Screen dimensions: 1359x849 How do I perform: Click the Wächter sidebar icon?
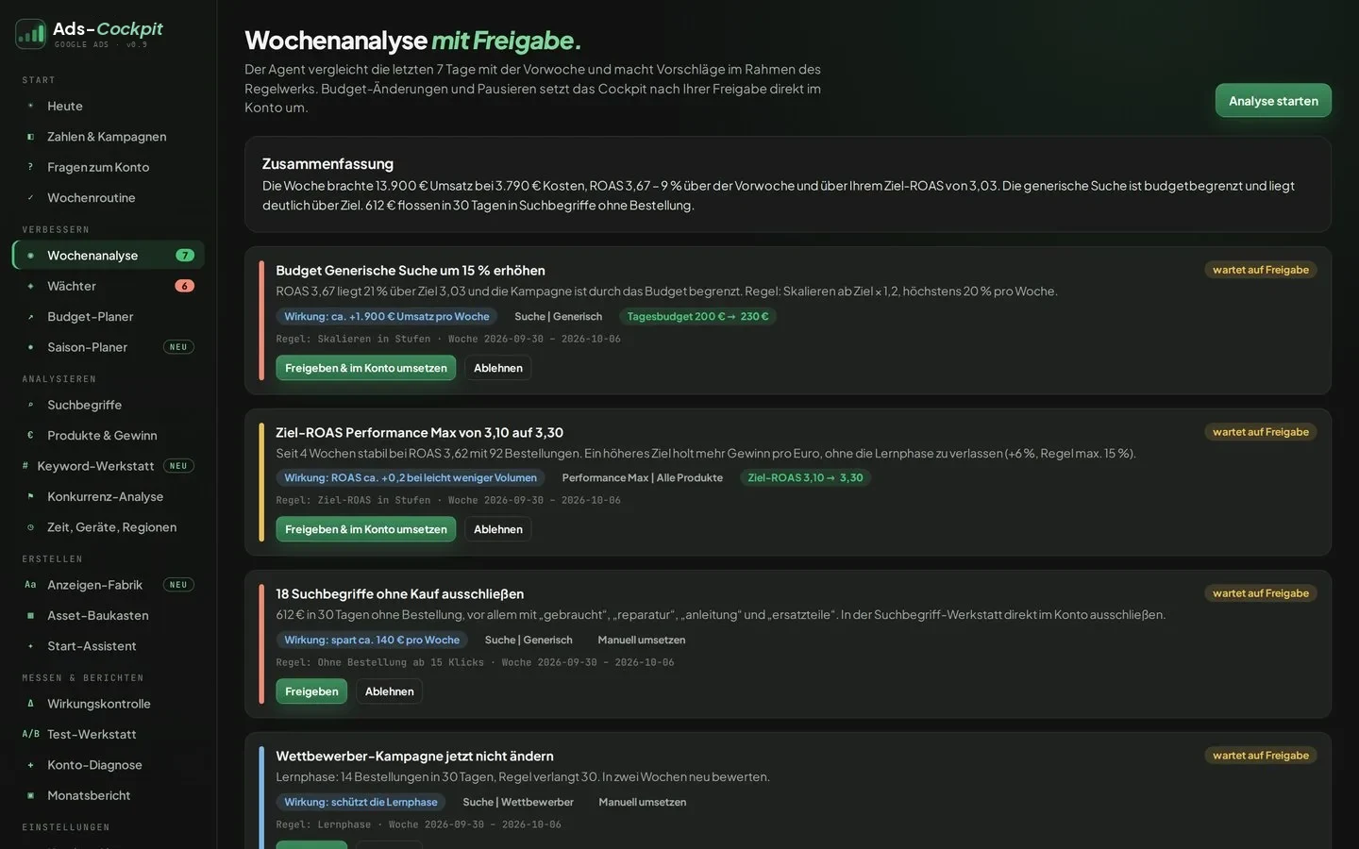[30, 286]
